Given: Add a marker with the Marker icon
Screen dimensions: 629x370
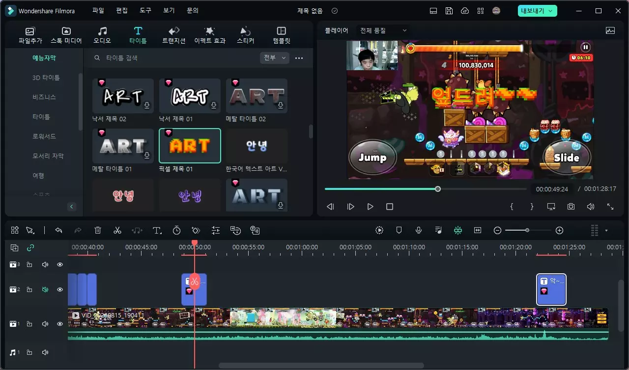Looking at the screenshot, I should click(x=399, y=230).
